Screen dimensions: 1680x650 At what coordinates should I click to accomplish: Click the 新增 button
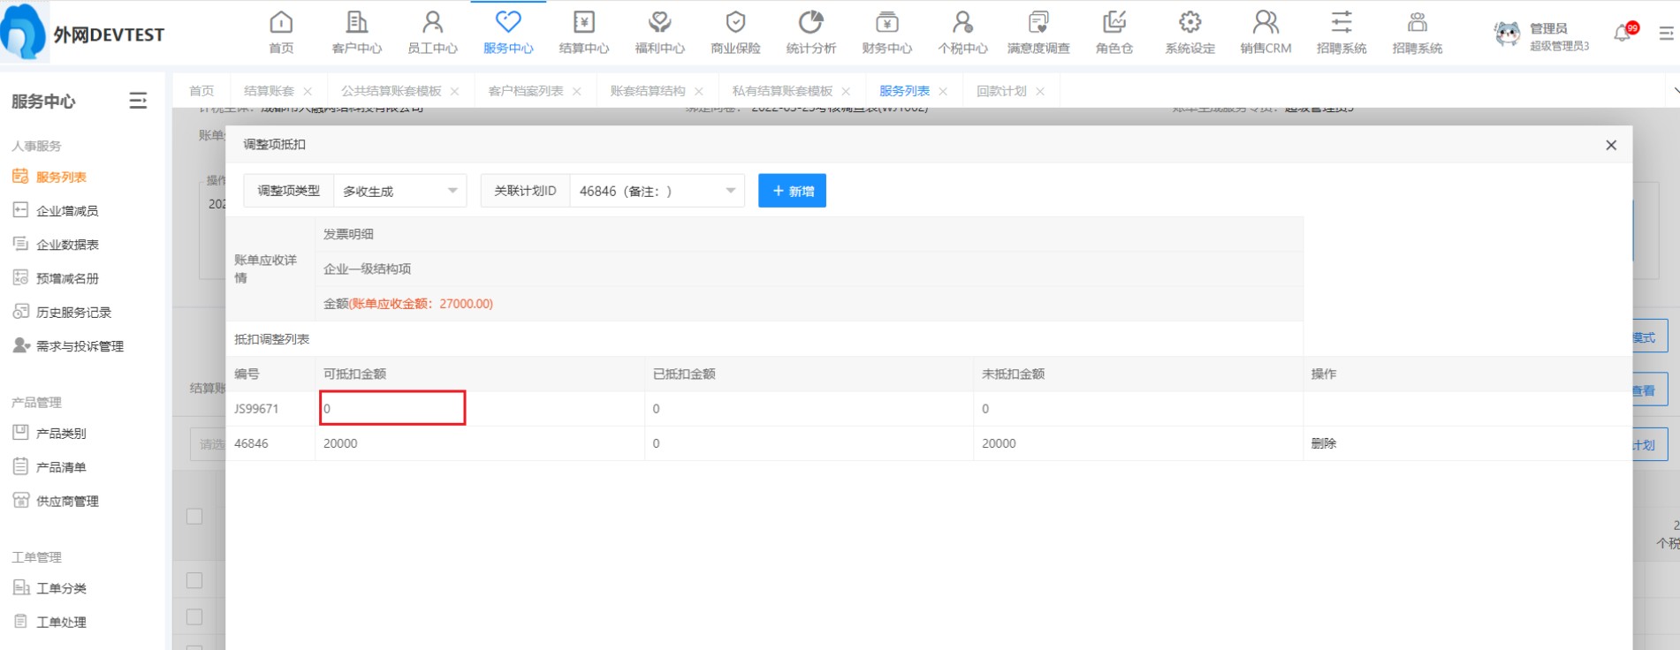[x=792, y=191]
